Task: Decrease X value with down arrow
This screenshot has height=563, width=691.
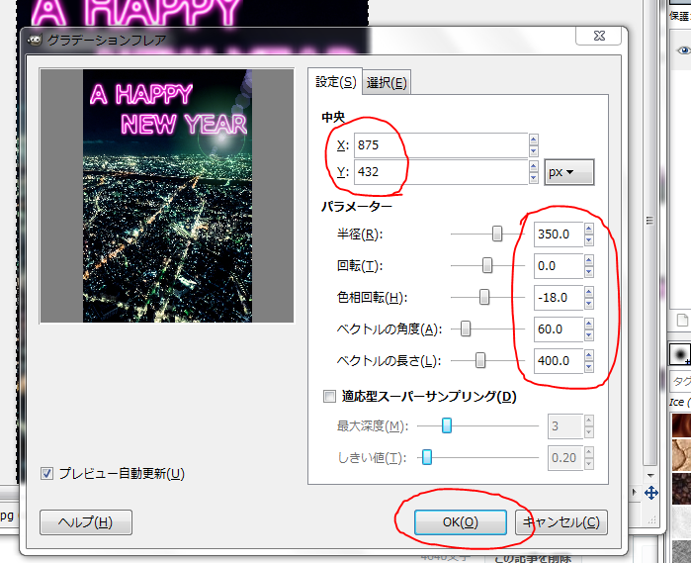Action: pos(534,151)
